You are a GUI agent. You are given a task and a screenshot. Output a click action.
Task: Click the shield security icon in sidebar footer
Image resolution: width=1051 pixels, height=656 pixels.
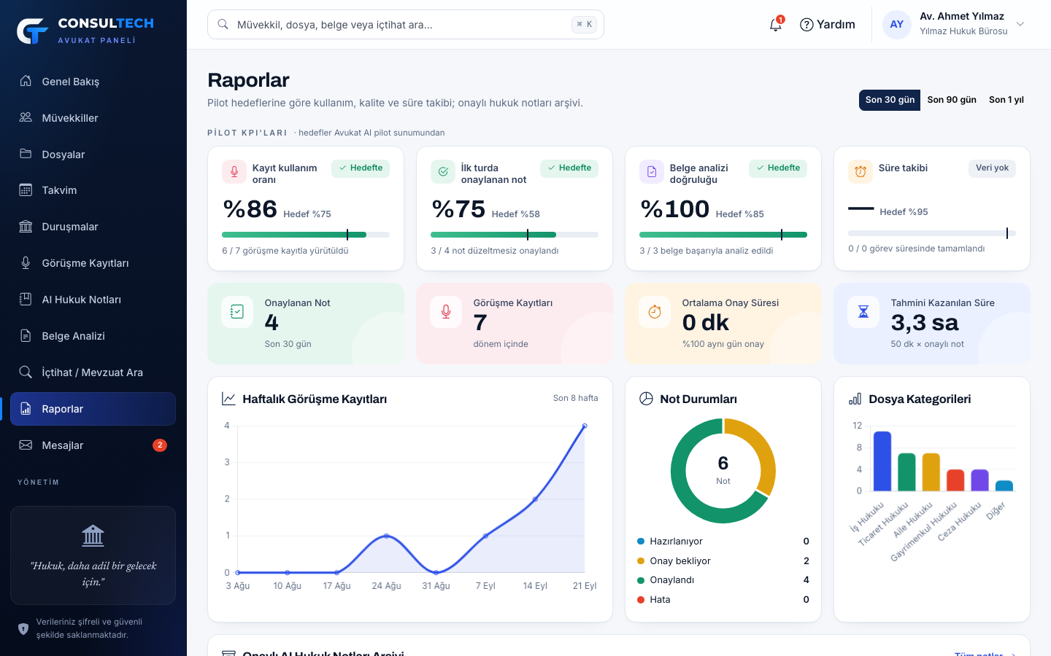[23, 628]
